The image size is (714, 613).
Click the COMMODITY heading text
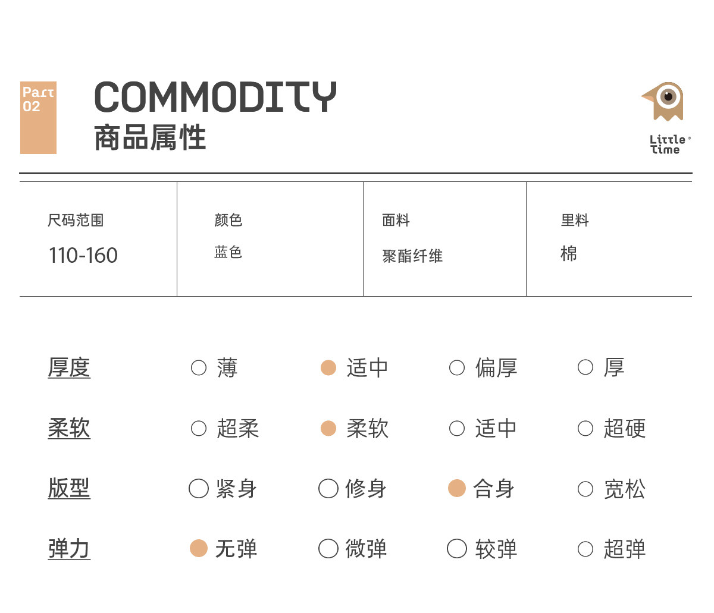215,98
